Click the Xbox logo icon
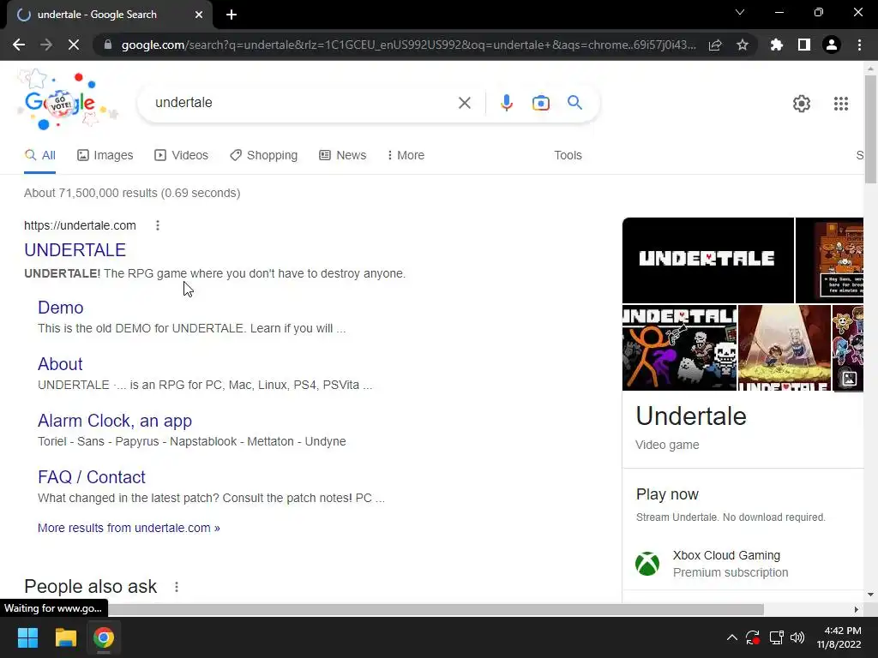This screenshot has height=658, width=878. click(647, 564)
